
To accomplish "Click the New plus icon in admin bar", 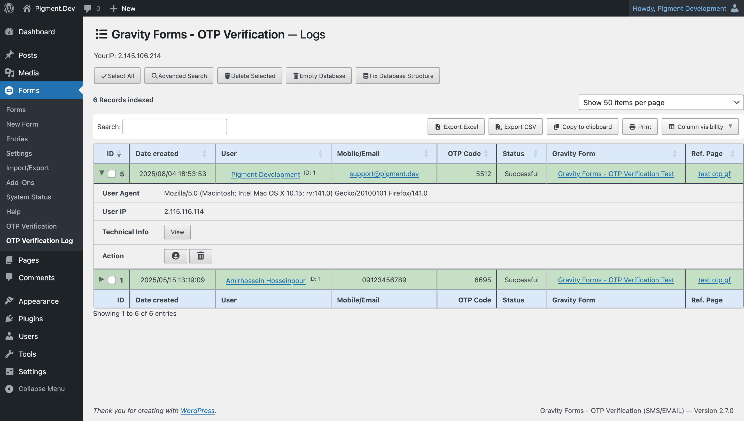I will [113, 8].
